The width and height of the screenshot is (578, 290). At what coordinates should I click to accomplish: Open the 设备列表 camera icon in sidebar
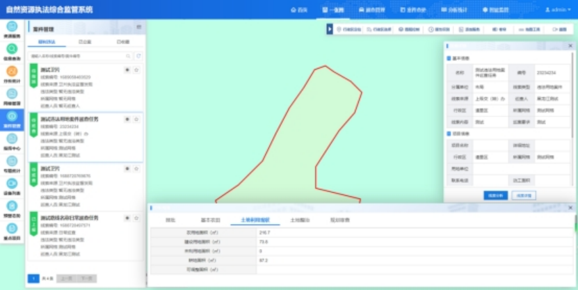coord(12,184)
